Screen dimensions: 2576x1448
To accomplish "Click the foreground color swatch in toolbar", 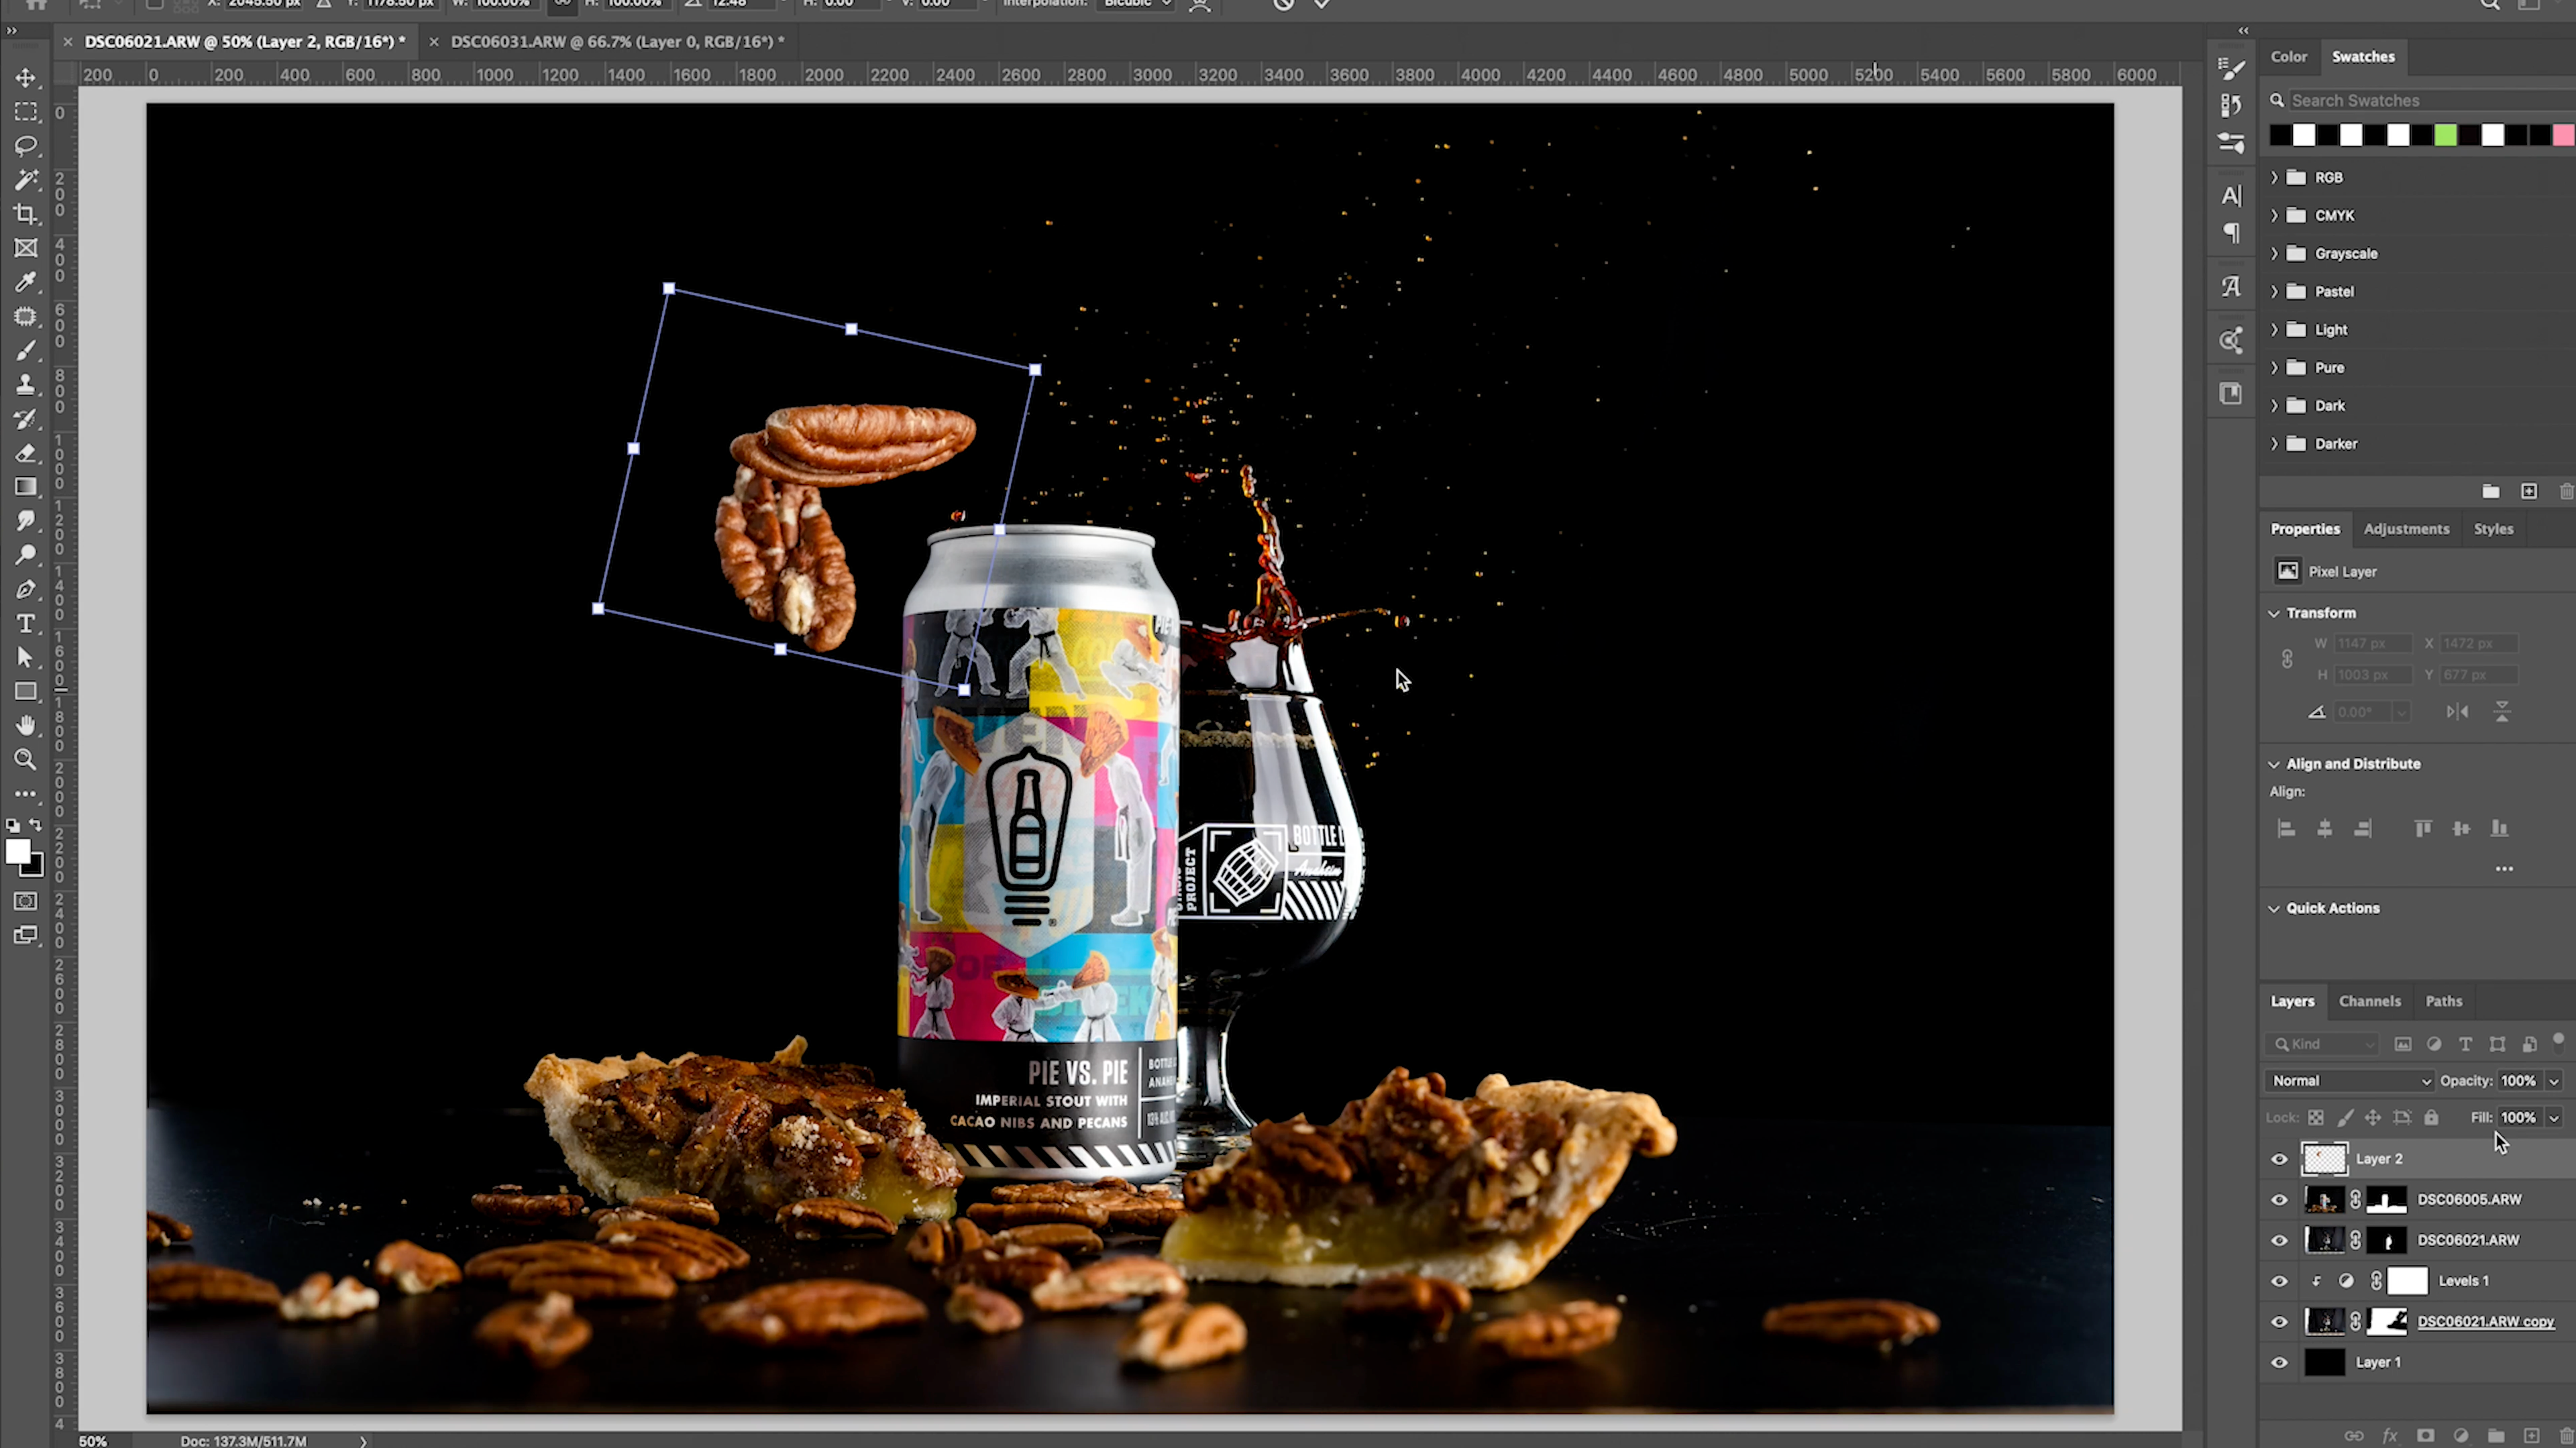I will click(18, 852).
